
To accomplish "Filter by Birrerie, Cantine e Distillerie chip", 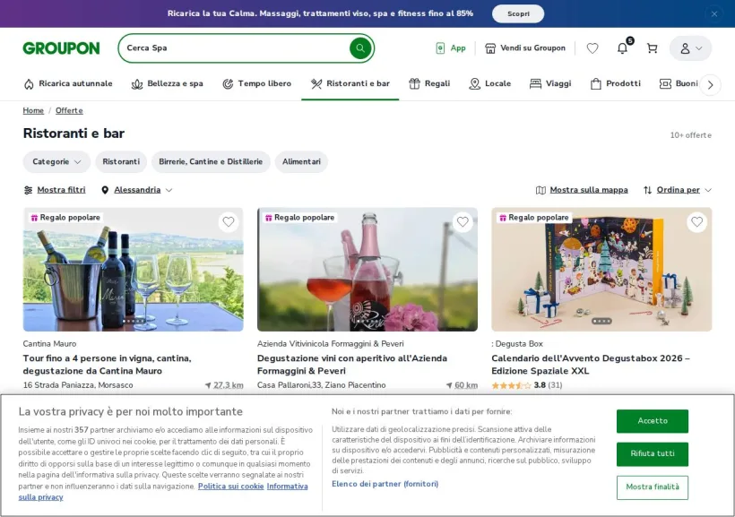I will point(211,161).
